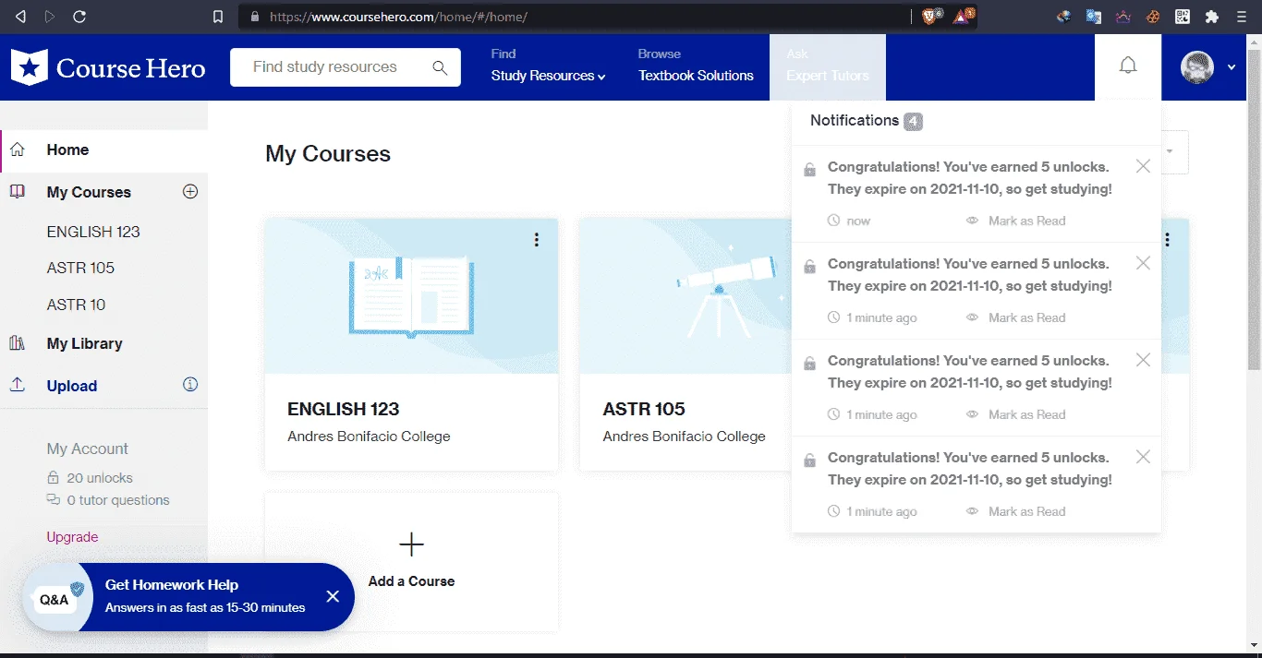Image resolution: width=1262 pixels, height=658 pixels.
Task: Open three-dot menu on ENGLISH 123 card
Action: [536, 240]
